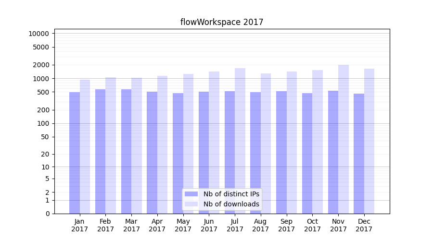Click the Nb of downloads legend swatch
Image resolution: width=433 pixels, height=240 pixels.
(x=191, y=204)
